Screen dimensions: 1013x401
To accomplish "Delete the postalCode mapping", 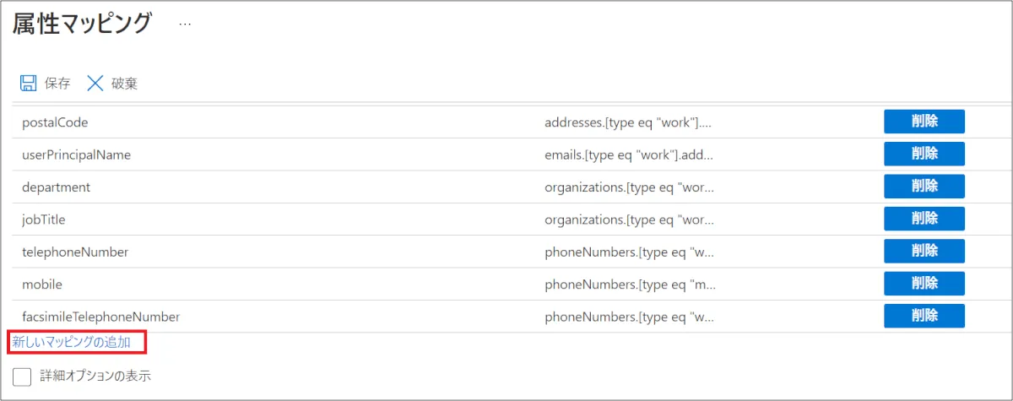I will (924, 122).
